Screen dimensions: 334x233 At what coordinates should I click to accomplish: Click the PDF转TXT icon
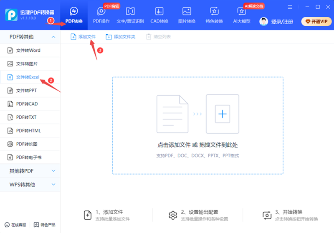point(10,118)
